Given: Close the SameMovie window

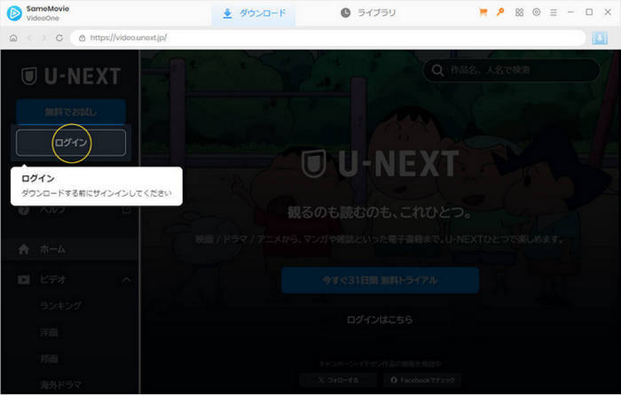Looking at the screenshot, I should [608, 12].
